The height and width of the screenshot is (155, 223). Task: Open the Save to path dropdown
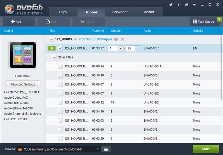tap(98, 149)
